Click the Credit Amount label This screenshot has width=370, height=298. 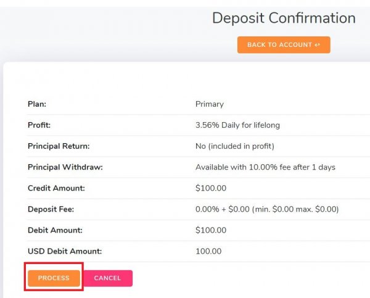[56, 188]
